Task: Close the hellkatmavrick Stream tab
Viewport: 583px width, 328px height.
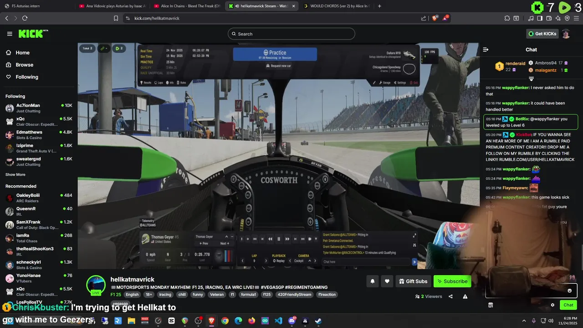Action: point(293,6)
